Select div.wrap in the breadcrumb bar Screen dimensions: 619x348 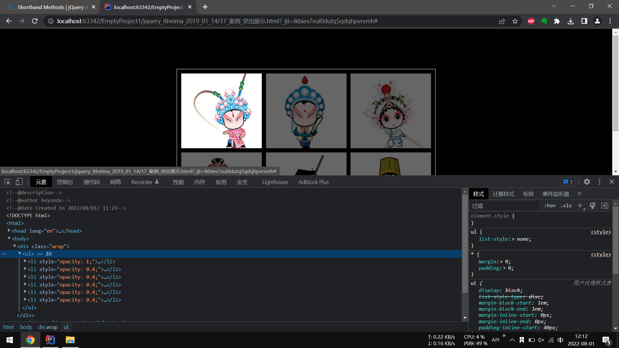click(48, 327)
